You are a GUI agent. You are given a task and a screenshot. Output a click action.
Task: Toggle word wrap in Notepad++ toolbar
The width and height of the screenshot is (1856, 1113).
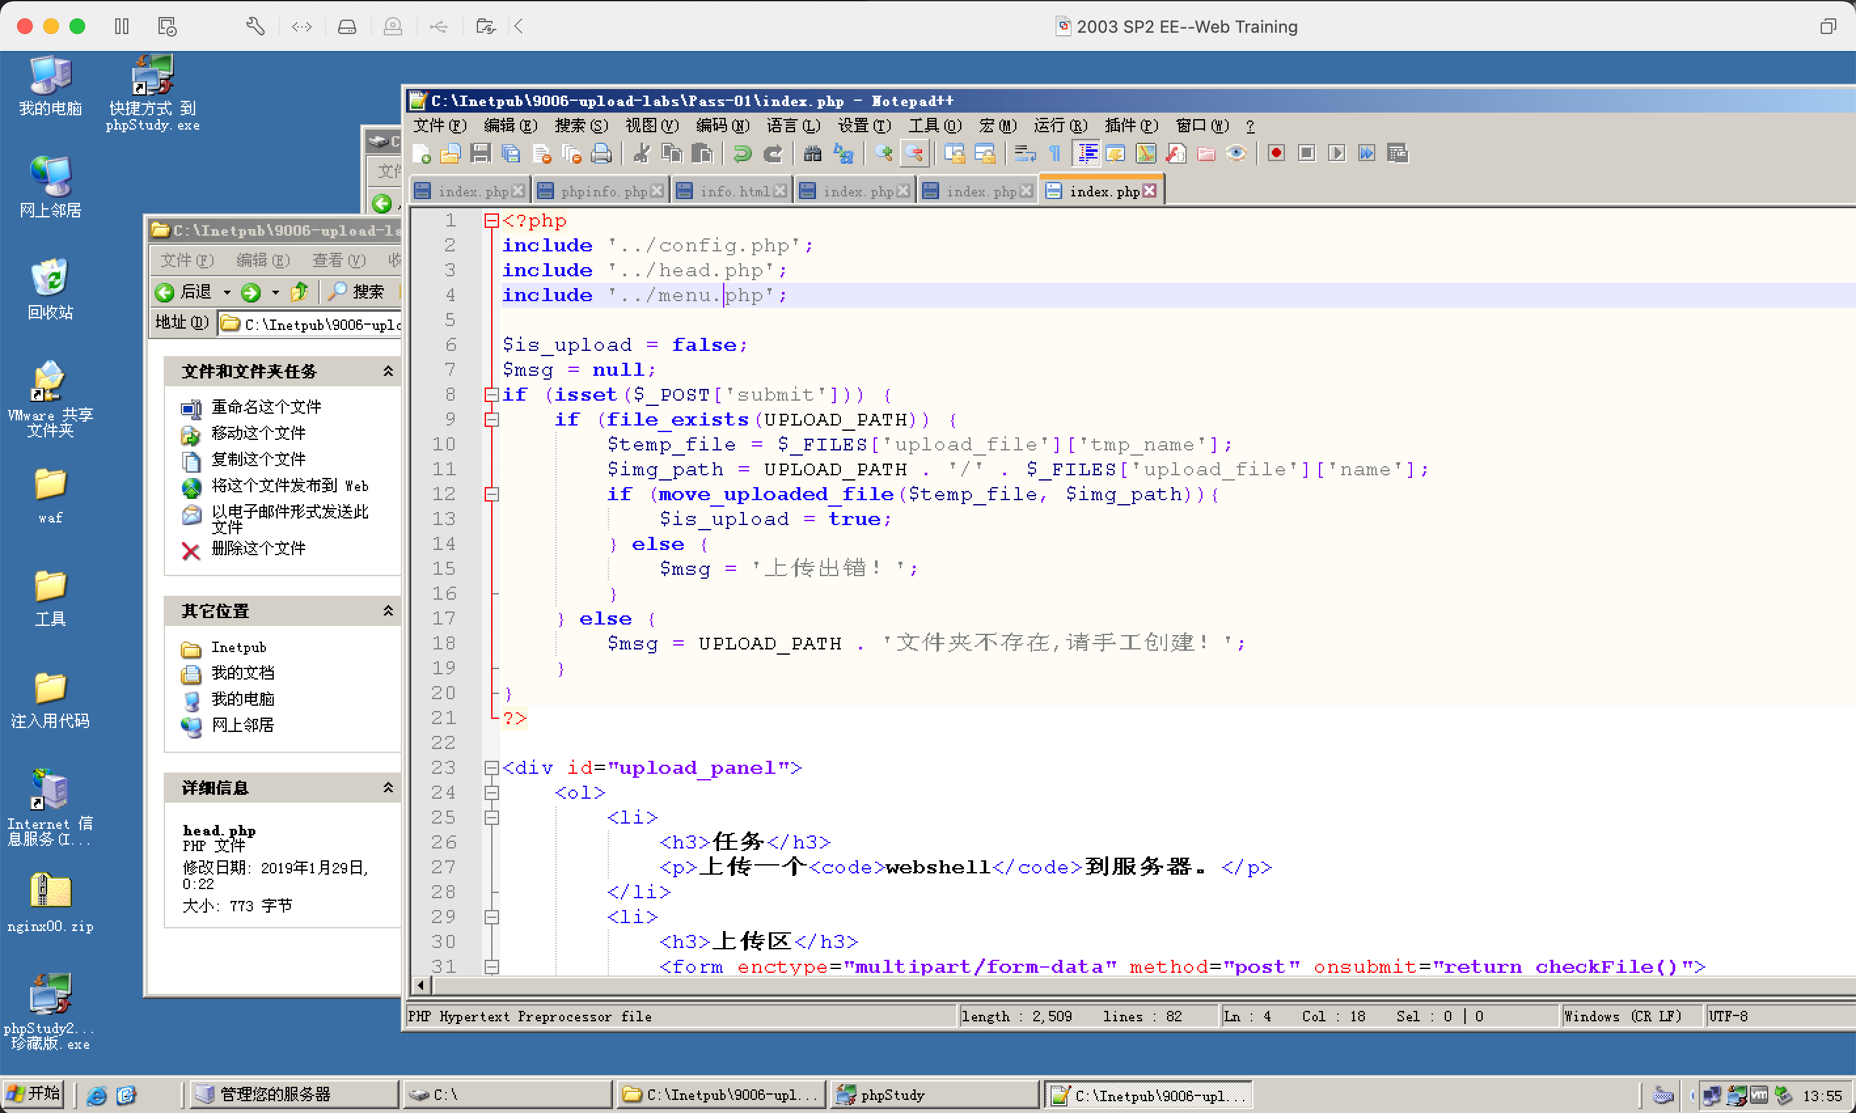pos(1025,153)
